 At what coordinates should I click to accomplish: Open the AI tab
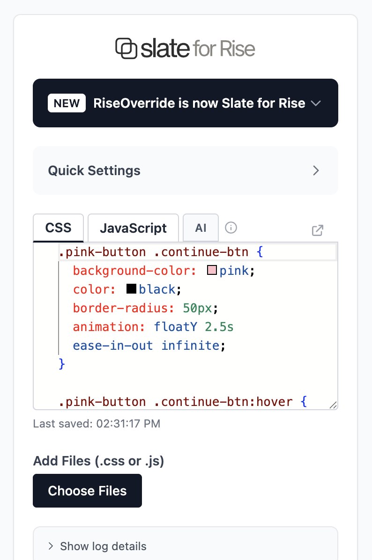click(201, 228)
